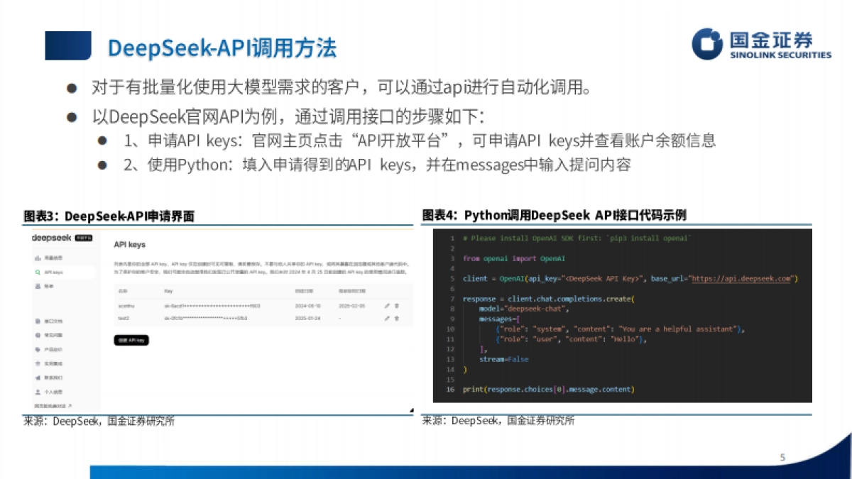Click the 开放平台 badge beside deepseek logo

click(82, 238)
